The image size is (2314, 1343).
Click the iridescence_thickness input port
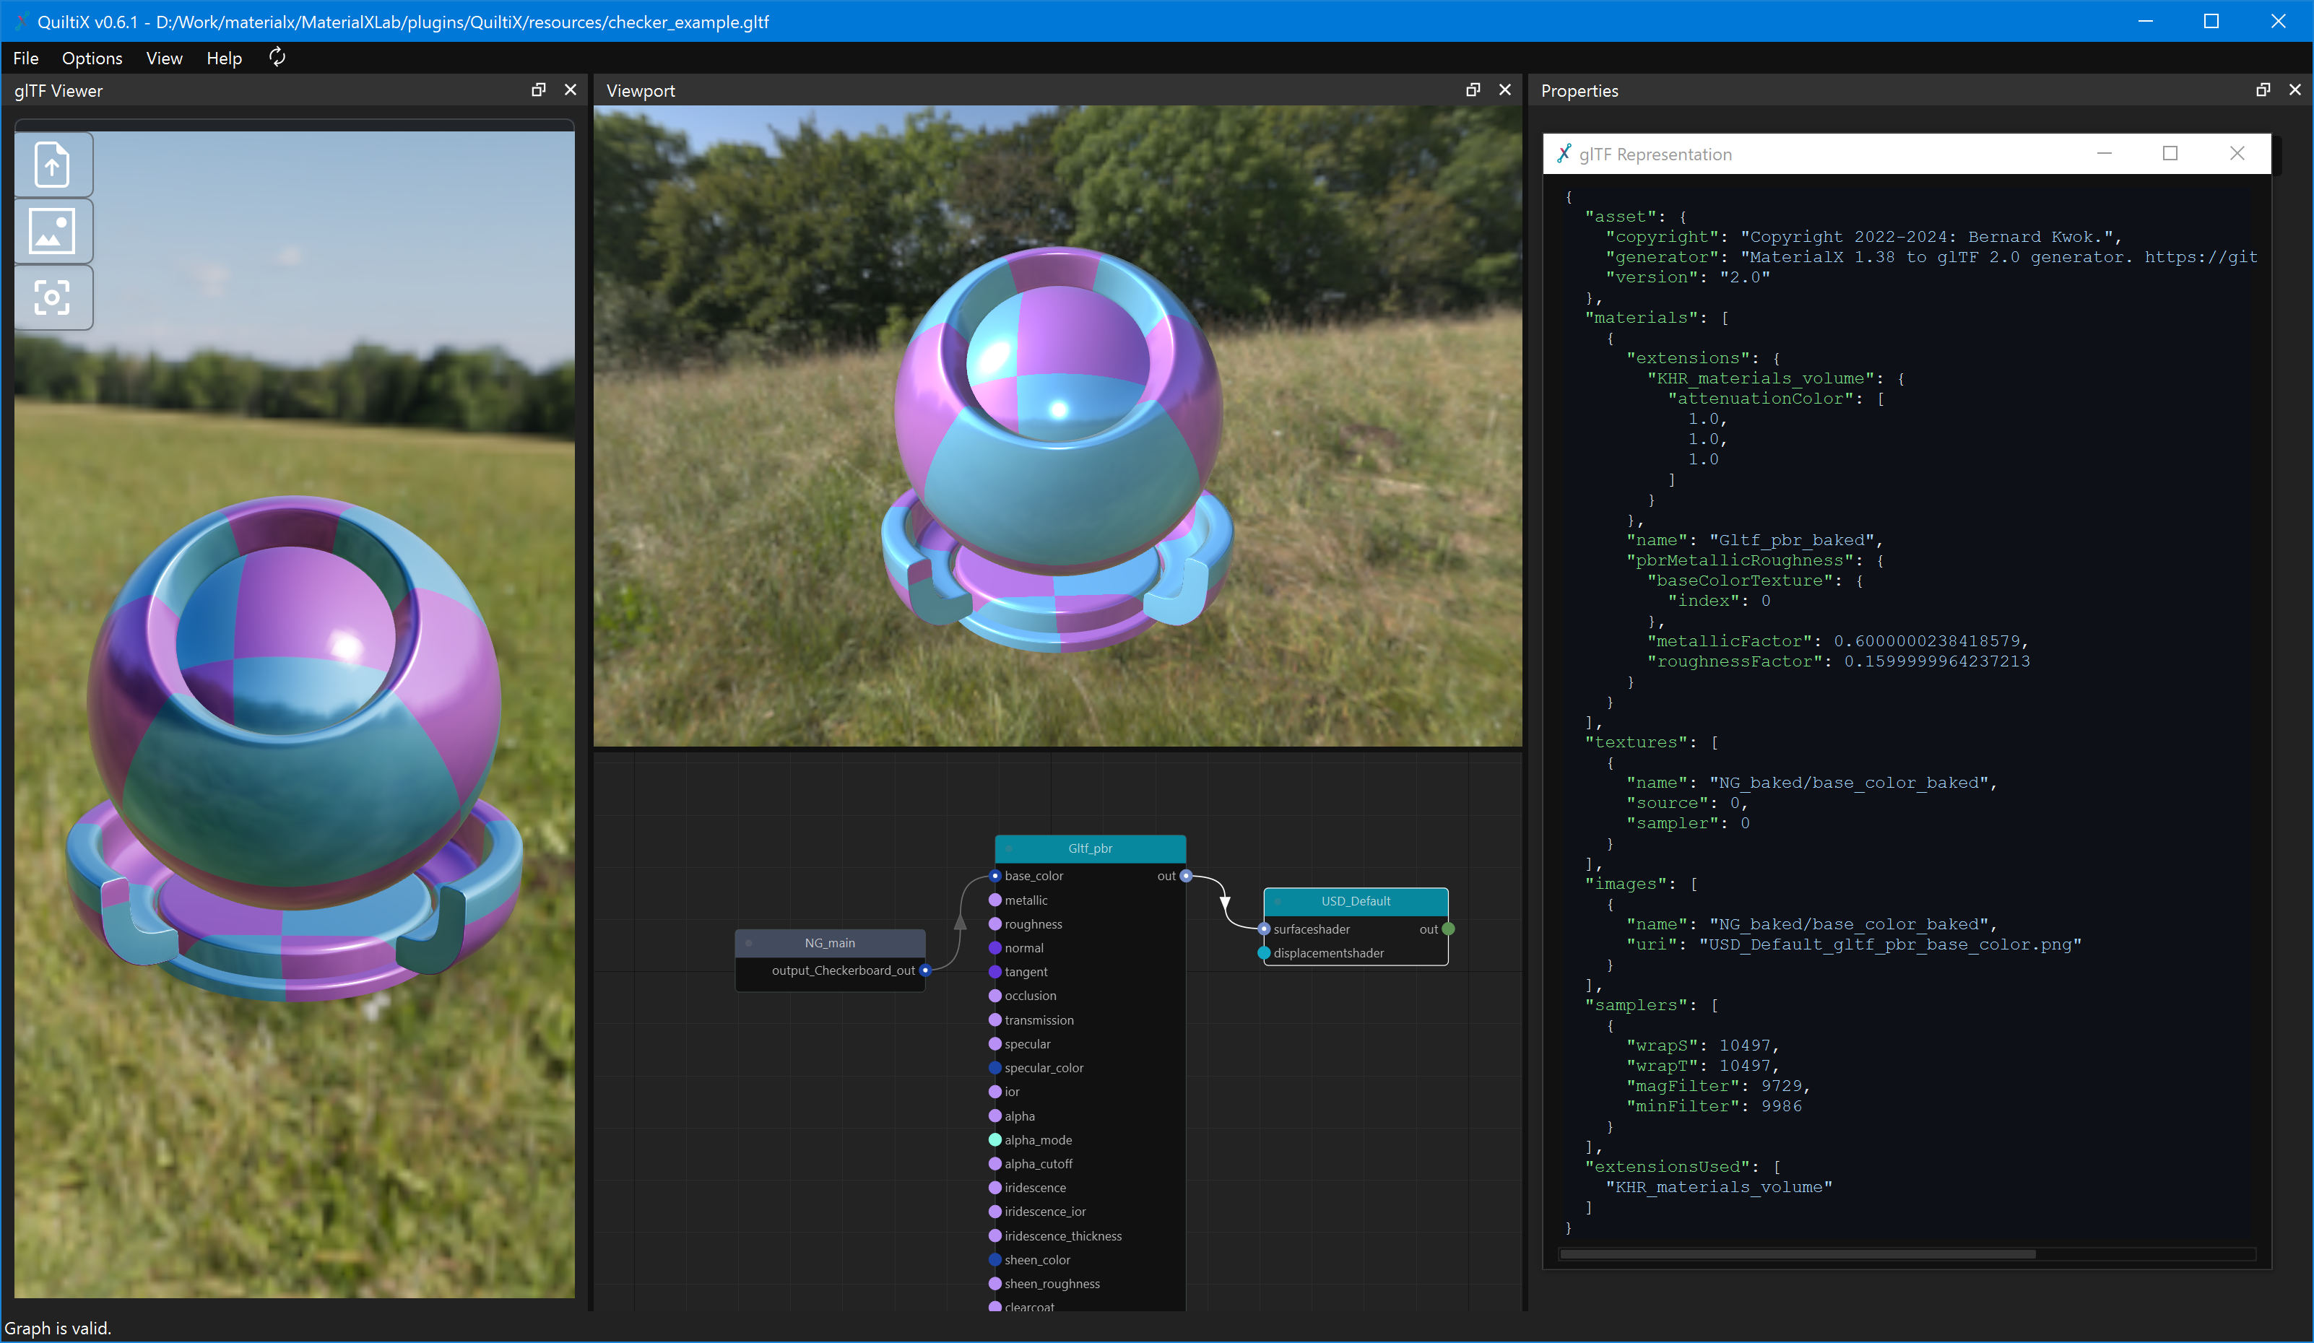[x=994, y=1237]
